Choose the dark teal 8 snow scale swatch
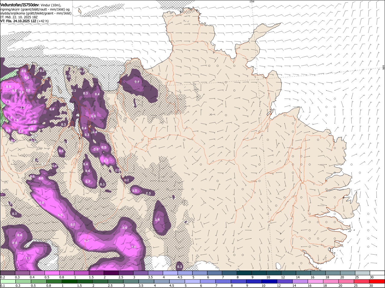 (x=245, y=273)
